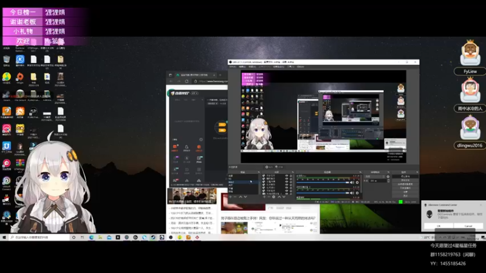The height and width of the screenshot is (273, 486).
Task: Increase transition duration with stepper arrows
Action: point(388,180)
